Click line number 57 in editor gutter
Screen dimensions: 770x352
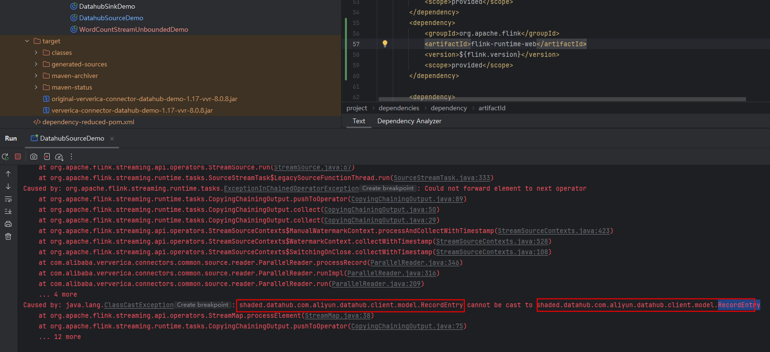[x=356, y=44]
